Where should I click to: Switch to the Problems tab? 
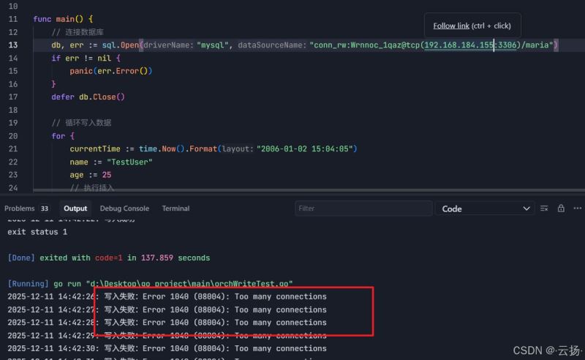pyautogui.click(x=19, y=209)
